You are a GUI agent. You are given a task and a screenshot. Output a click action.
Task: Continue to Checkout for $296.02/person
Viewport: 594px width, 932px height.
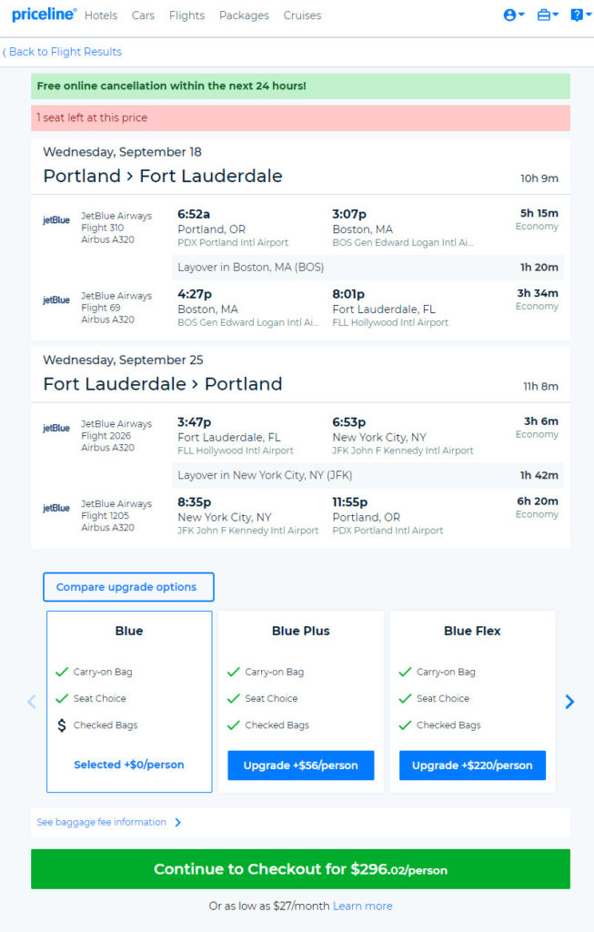300,869
